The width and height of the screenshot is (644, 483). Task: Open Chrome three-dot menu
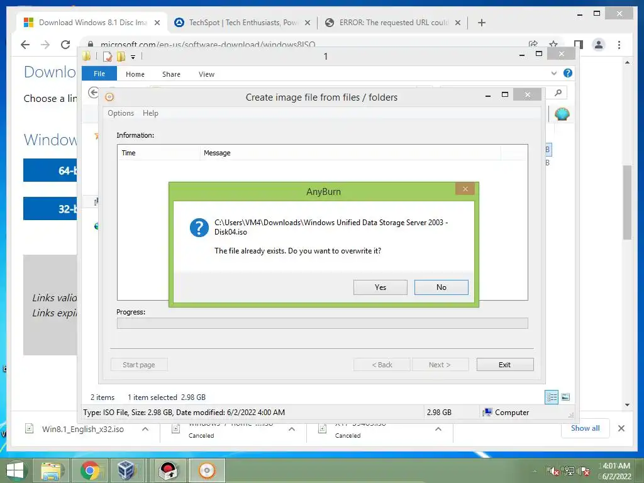[619, 45]
